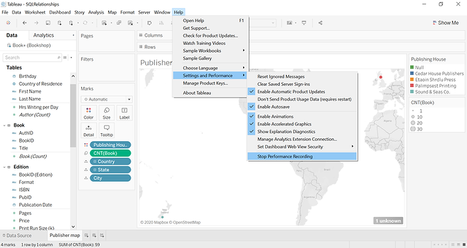This screenshot has height=248, width=467.
Task: Click the New Worksheet toolbar icon
Action: click(x=104, y=23)
